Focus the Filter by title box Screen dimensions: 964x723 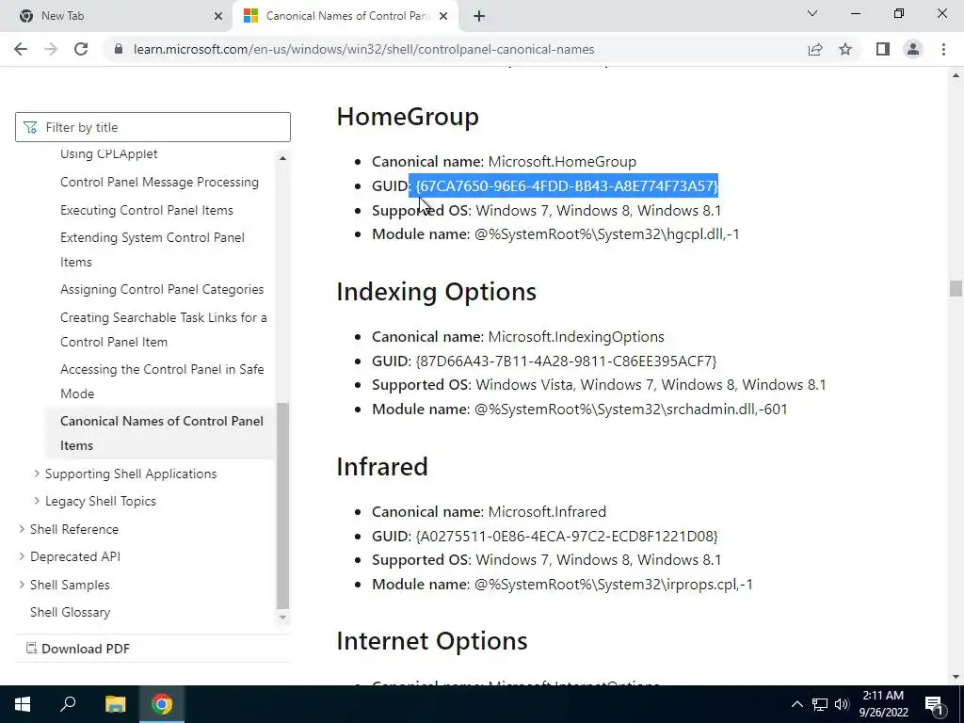click(x=153, y=127)
